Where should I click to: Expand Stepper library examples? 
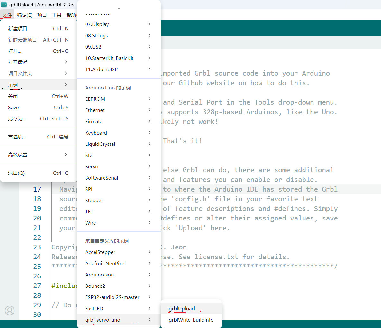(119, 201)
